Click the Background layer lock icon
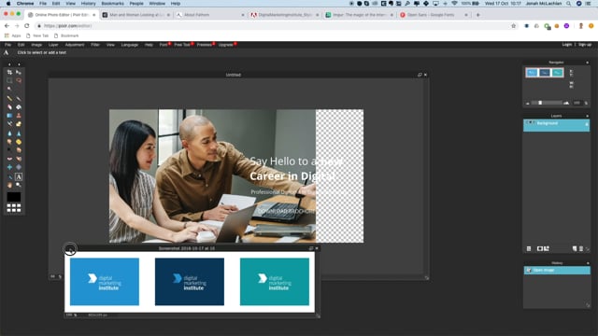This screenshot has height=336, width=598. 587,124
